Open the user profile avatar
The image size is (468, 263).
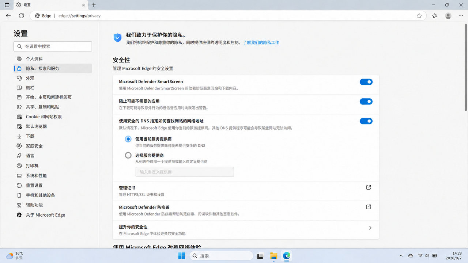(448, 16)
